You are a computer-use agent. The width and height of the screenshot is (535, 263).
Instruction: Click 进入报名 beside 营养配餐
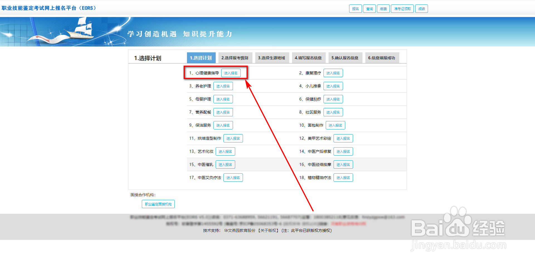[223, 112]
